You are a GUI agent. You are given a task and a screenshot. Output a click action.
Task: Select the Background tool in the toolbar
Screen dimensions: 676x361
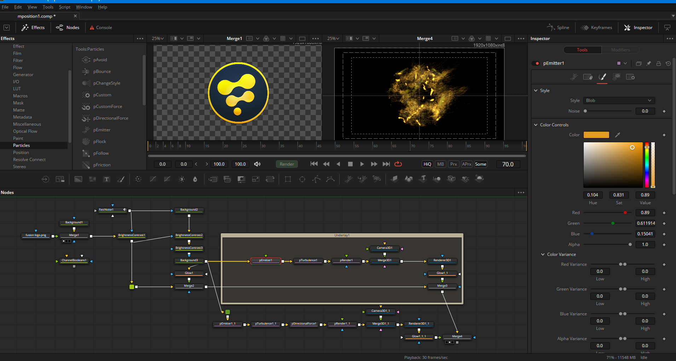78,179
